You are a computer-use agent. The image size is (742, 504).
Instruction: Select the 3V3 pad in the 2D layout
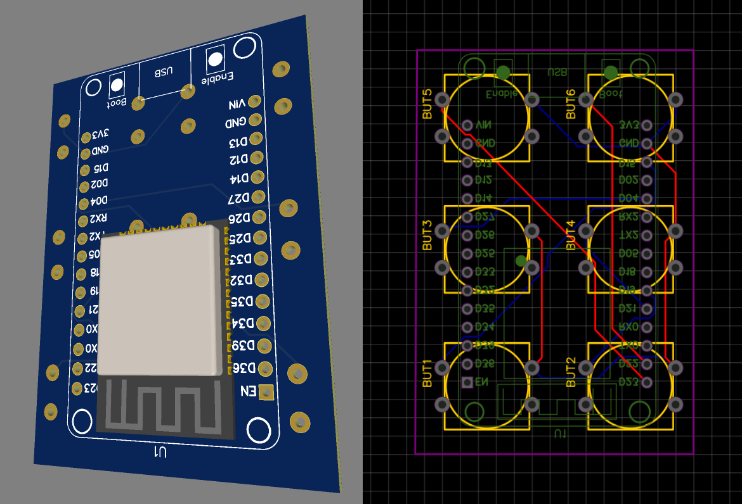[x=647, y=125]
